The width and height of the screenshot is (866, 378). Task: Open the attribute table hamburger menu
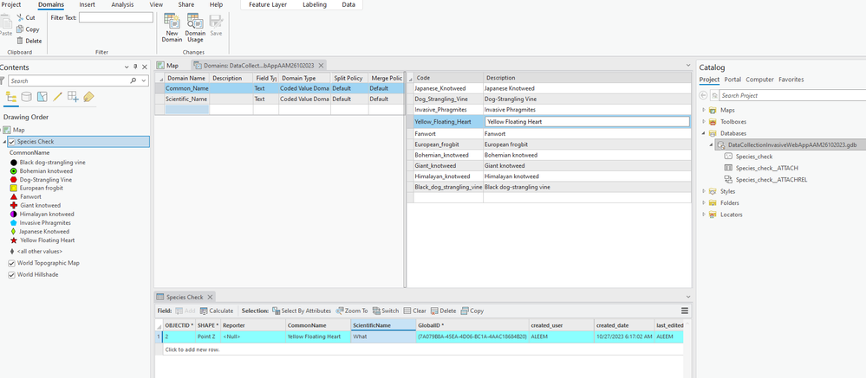685,311
